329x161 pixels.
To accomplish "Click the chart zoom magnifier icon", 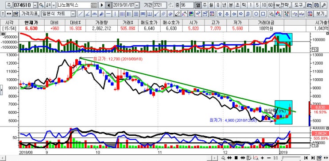I will pos(271,14).
